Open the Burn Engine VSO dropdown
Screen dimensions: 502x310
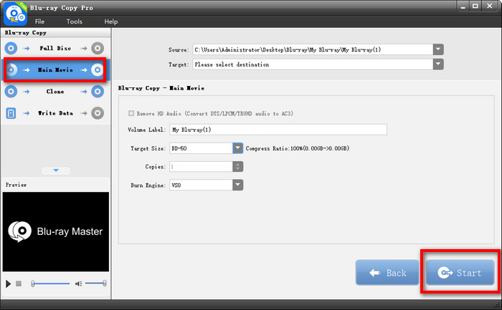237,185
